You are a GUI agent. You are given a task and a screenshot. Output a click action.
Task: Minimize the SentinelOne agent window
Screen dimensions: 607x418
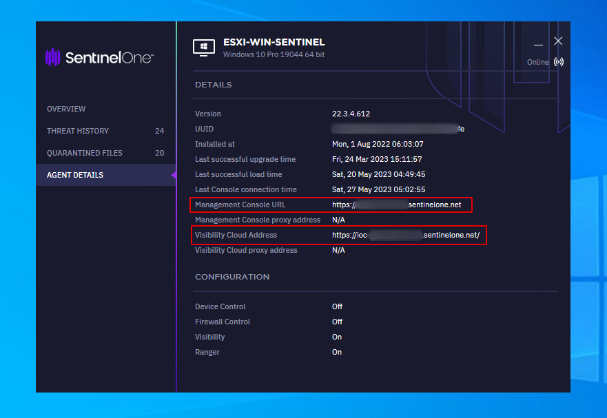(x=538, y=45)
